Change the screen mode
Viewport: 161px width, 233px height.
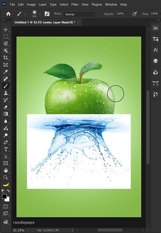(6, 213)
